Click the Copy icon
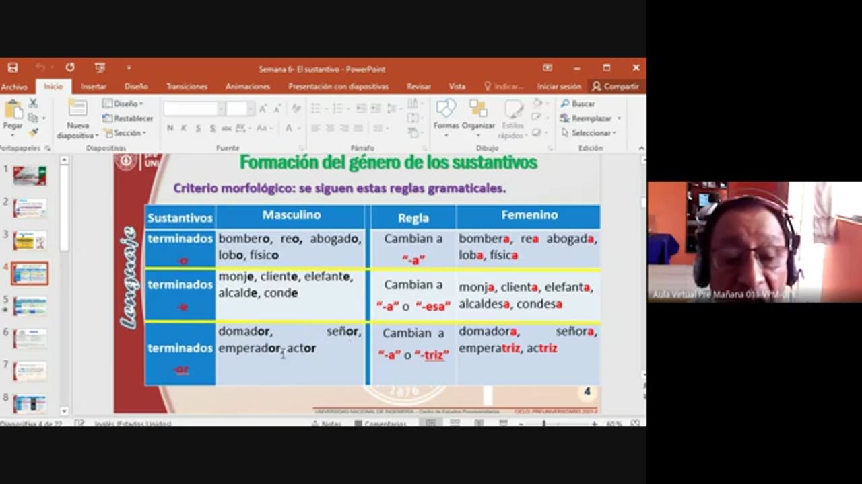Screen dimensions: 862x484 click(x=32, y=118)
